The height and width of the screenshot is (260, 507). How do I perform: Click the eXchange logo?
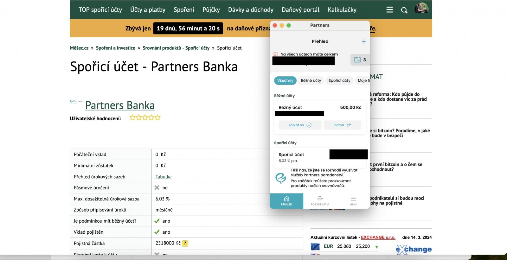pos(414,250)
